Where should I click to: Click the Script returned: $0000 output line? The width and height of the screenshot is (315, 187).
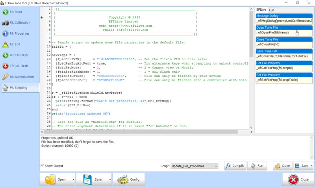pyautogui.click(x=60, y=146)
